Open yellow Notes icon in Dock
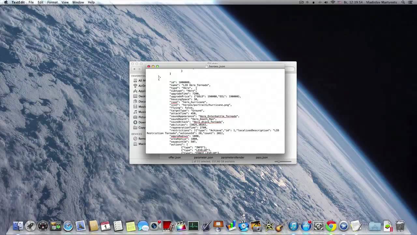Screen dimensions: 417x235 131,226
